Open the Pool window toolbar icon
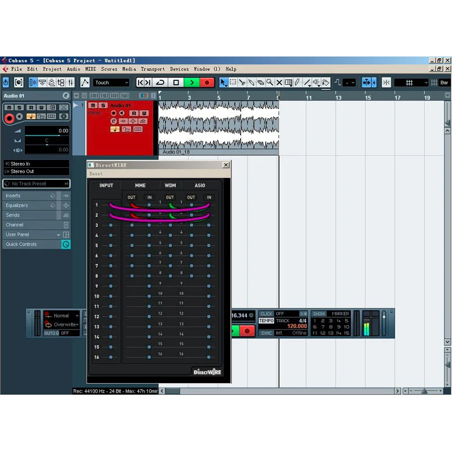The image size is (452, 452). click(x=61, y=82)
